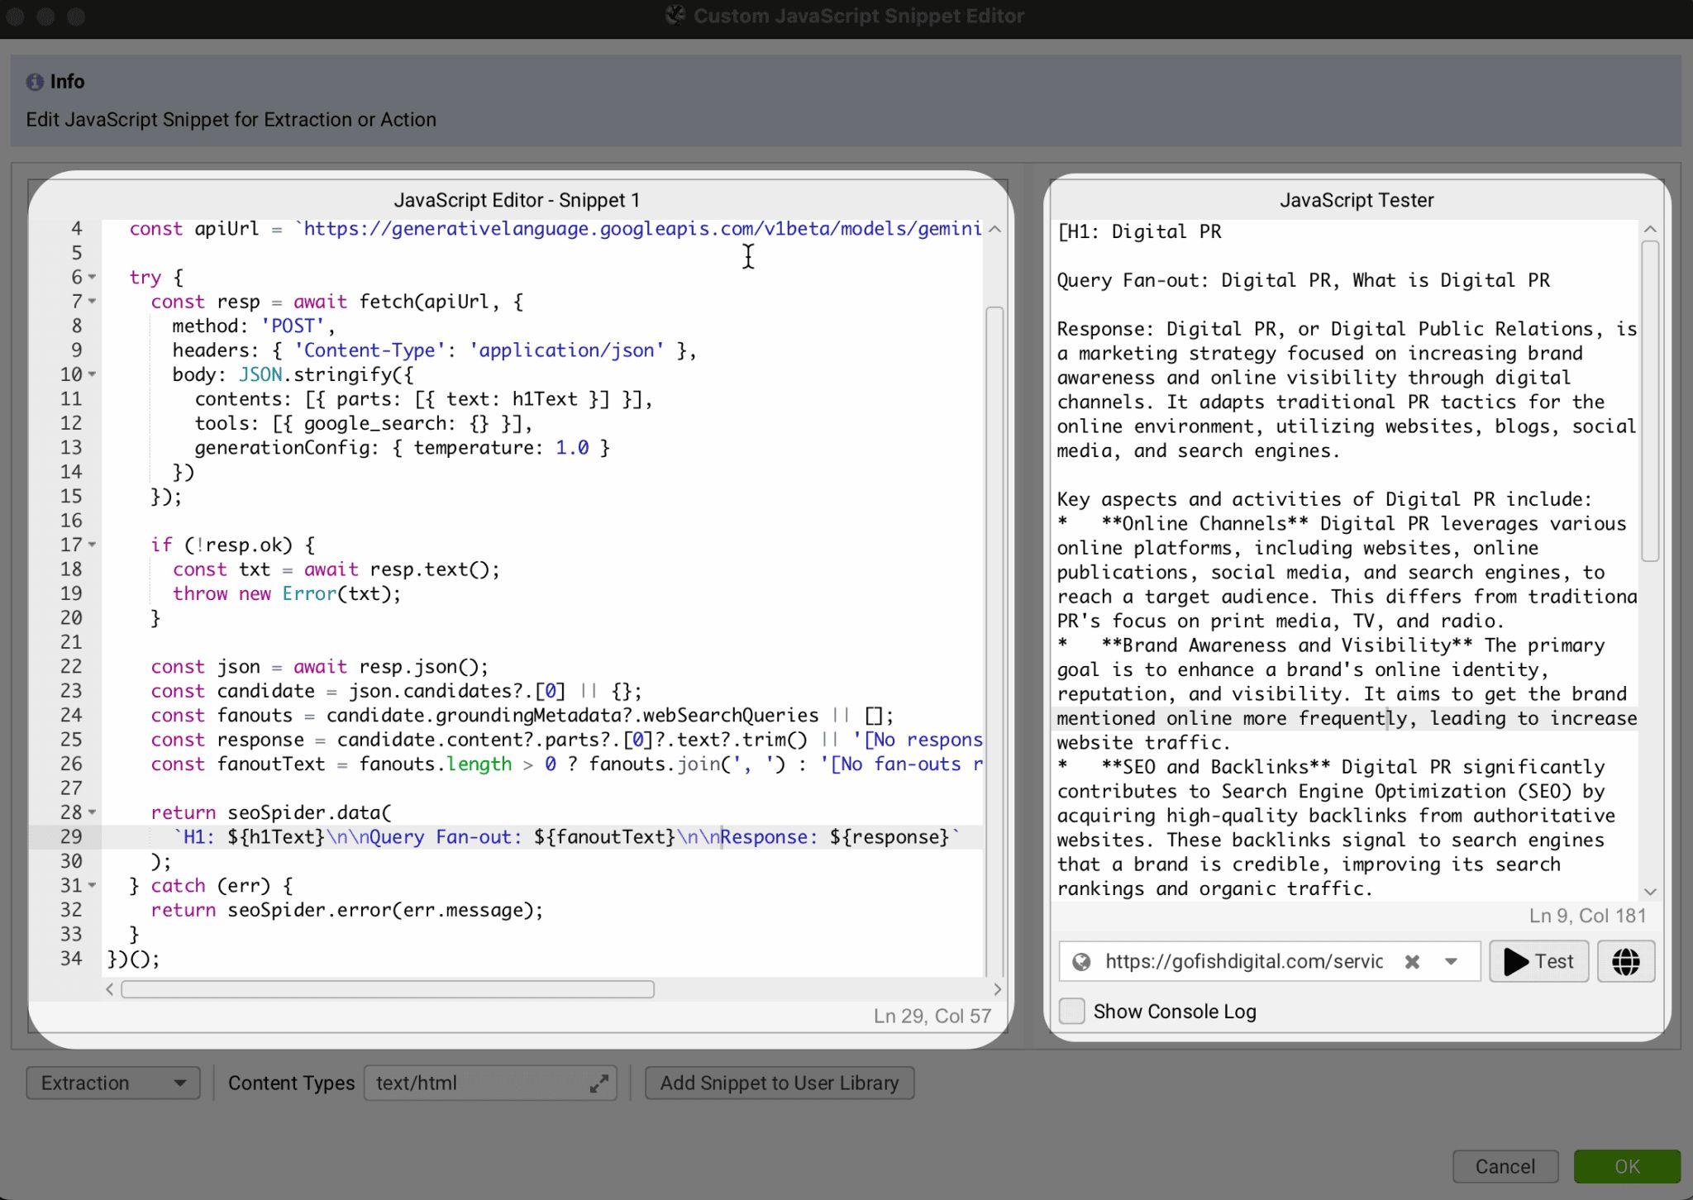Click the down arrow on the Tester scrollbar
The width and height of the screenshot is (1693, 1200).
1649,891
